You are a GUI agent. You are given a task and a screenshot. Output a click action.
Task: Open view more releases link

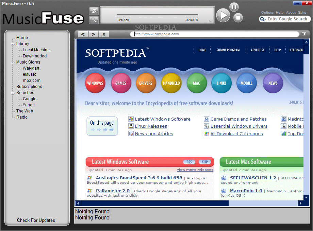coord(195,170)
